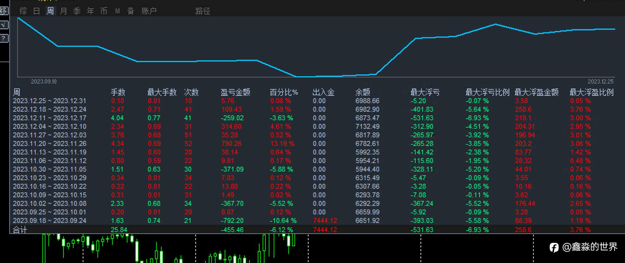Select row 2023.10.23 ~ 2023.10.29
Image resolution: width=625 pixels, height=263 pixels.
click(x=317, y=178)
